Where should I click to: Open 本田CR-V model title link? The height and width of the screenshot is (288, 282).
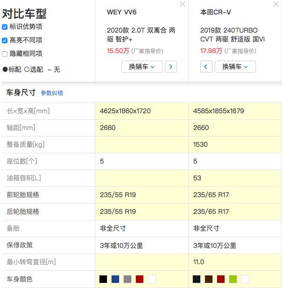[217, 12]
